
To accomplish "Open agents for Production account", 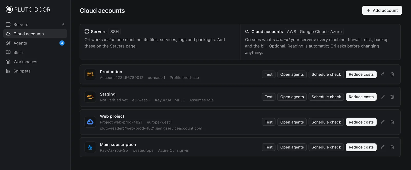I will coord(292,74).
